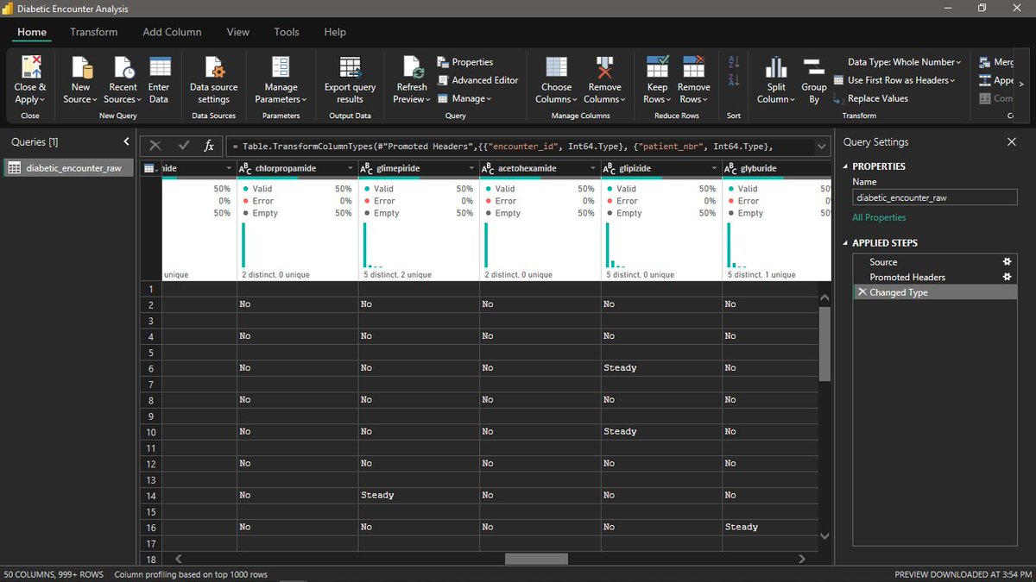Click the Enter Data table icon

(x=159, y=67)
